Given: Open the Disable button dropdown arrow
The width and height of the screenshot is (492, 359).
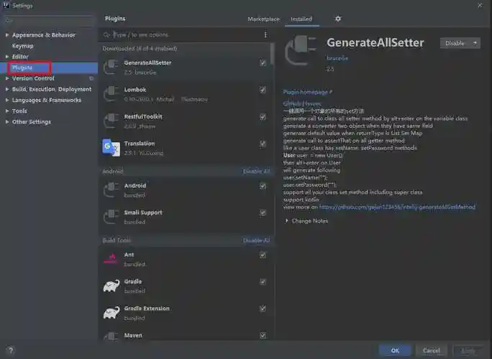Looking at the screenshot, I should (x=475, y=43).
